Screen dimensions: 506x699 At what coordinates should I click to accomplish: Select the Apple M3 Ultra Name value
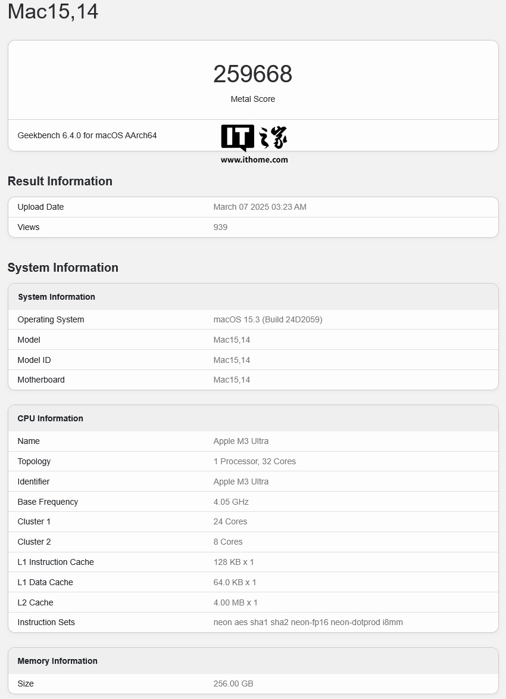[x=241, y=441]
